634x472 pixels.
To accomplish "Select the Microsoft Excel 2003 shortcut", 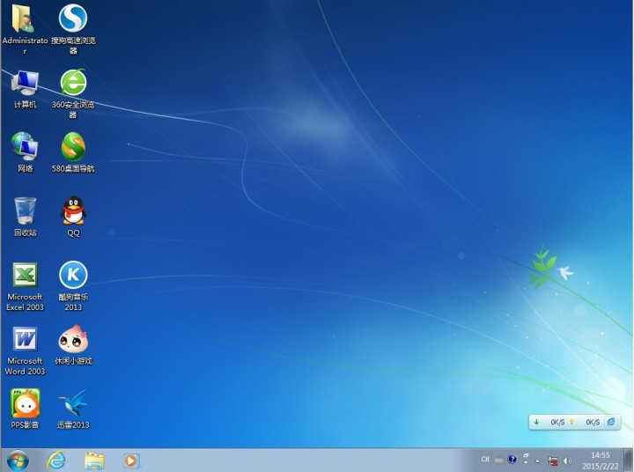I will pos(25,277).
